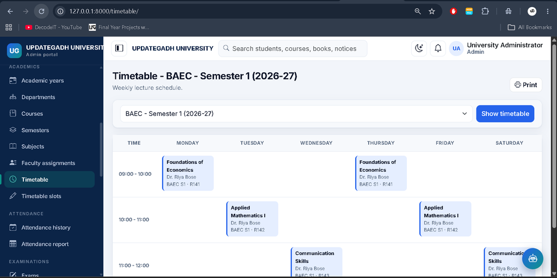Select the Timetable sidebar item
Viewport: 557px width, 278px height.
pos(49,180)
